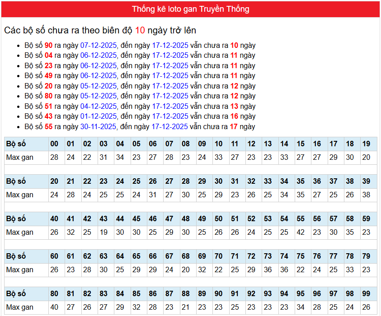Image resolution: width=381 pixels, height=316 pixels.
Task: Select the 17 days count for number 55
Action: click(x=233, y=127)
